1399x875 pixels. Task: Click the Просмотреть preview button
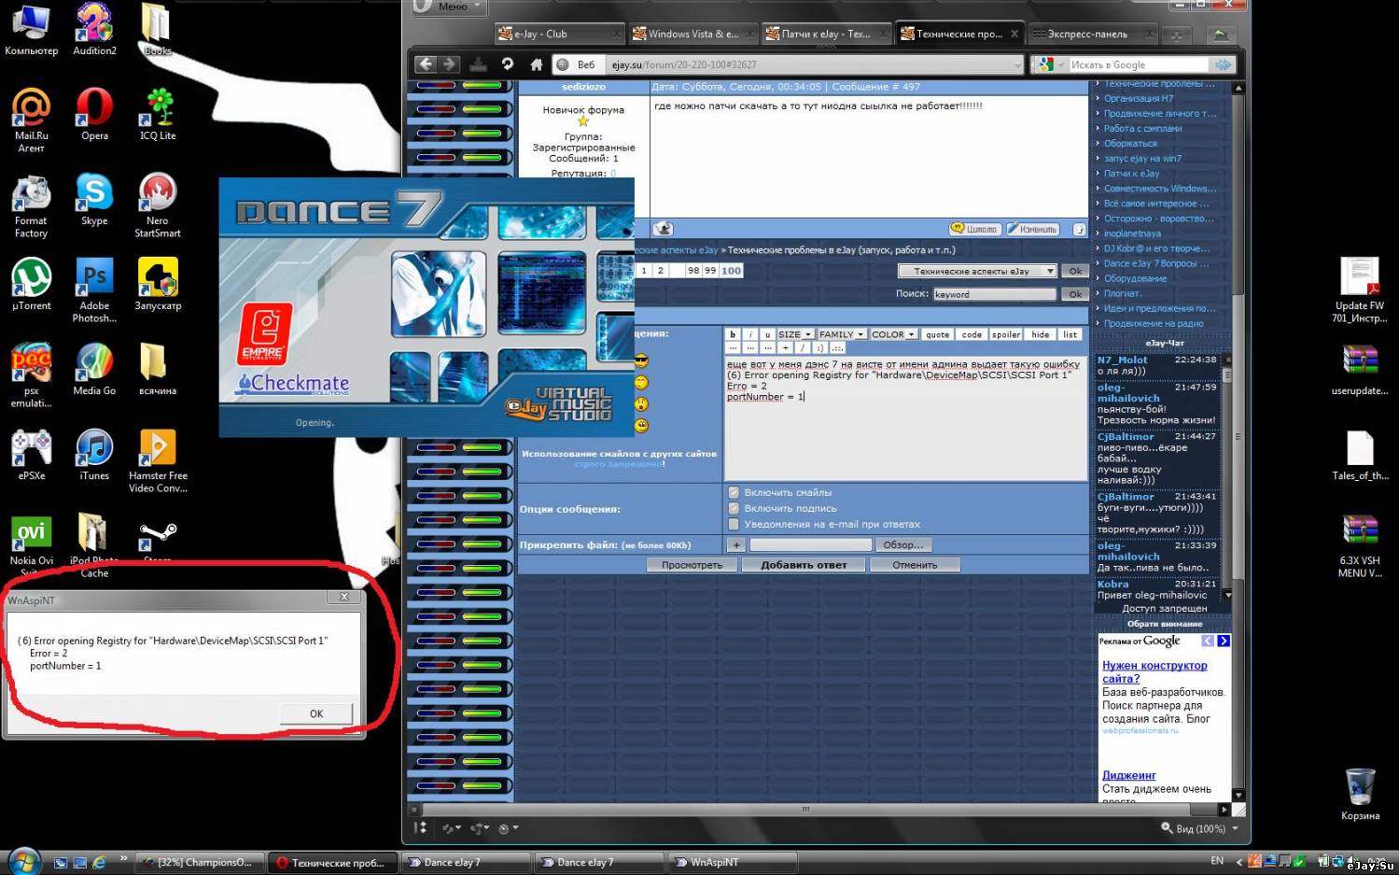coord(692,565)
